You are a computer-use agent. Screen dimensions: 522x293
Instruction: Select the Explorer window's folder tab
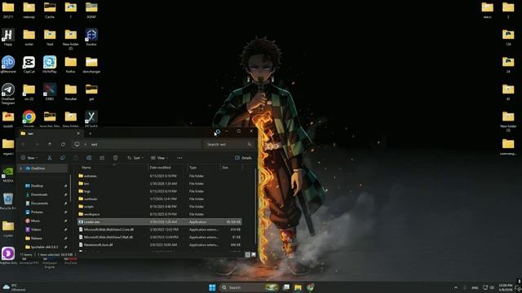click(50, 133)
